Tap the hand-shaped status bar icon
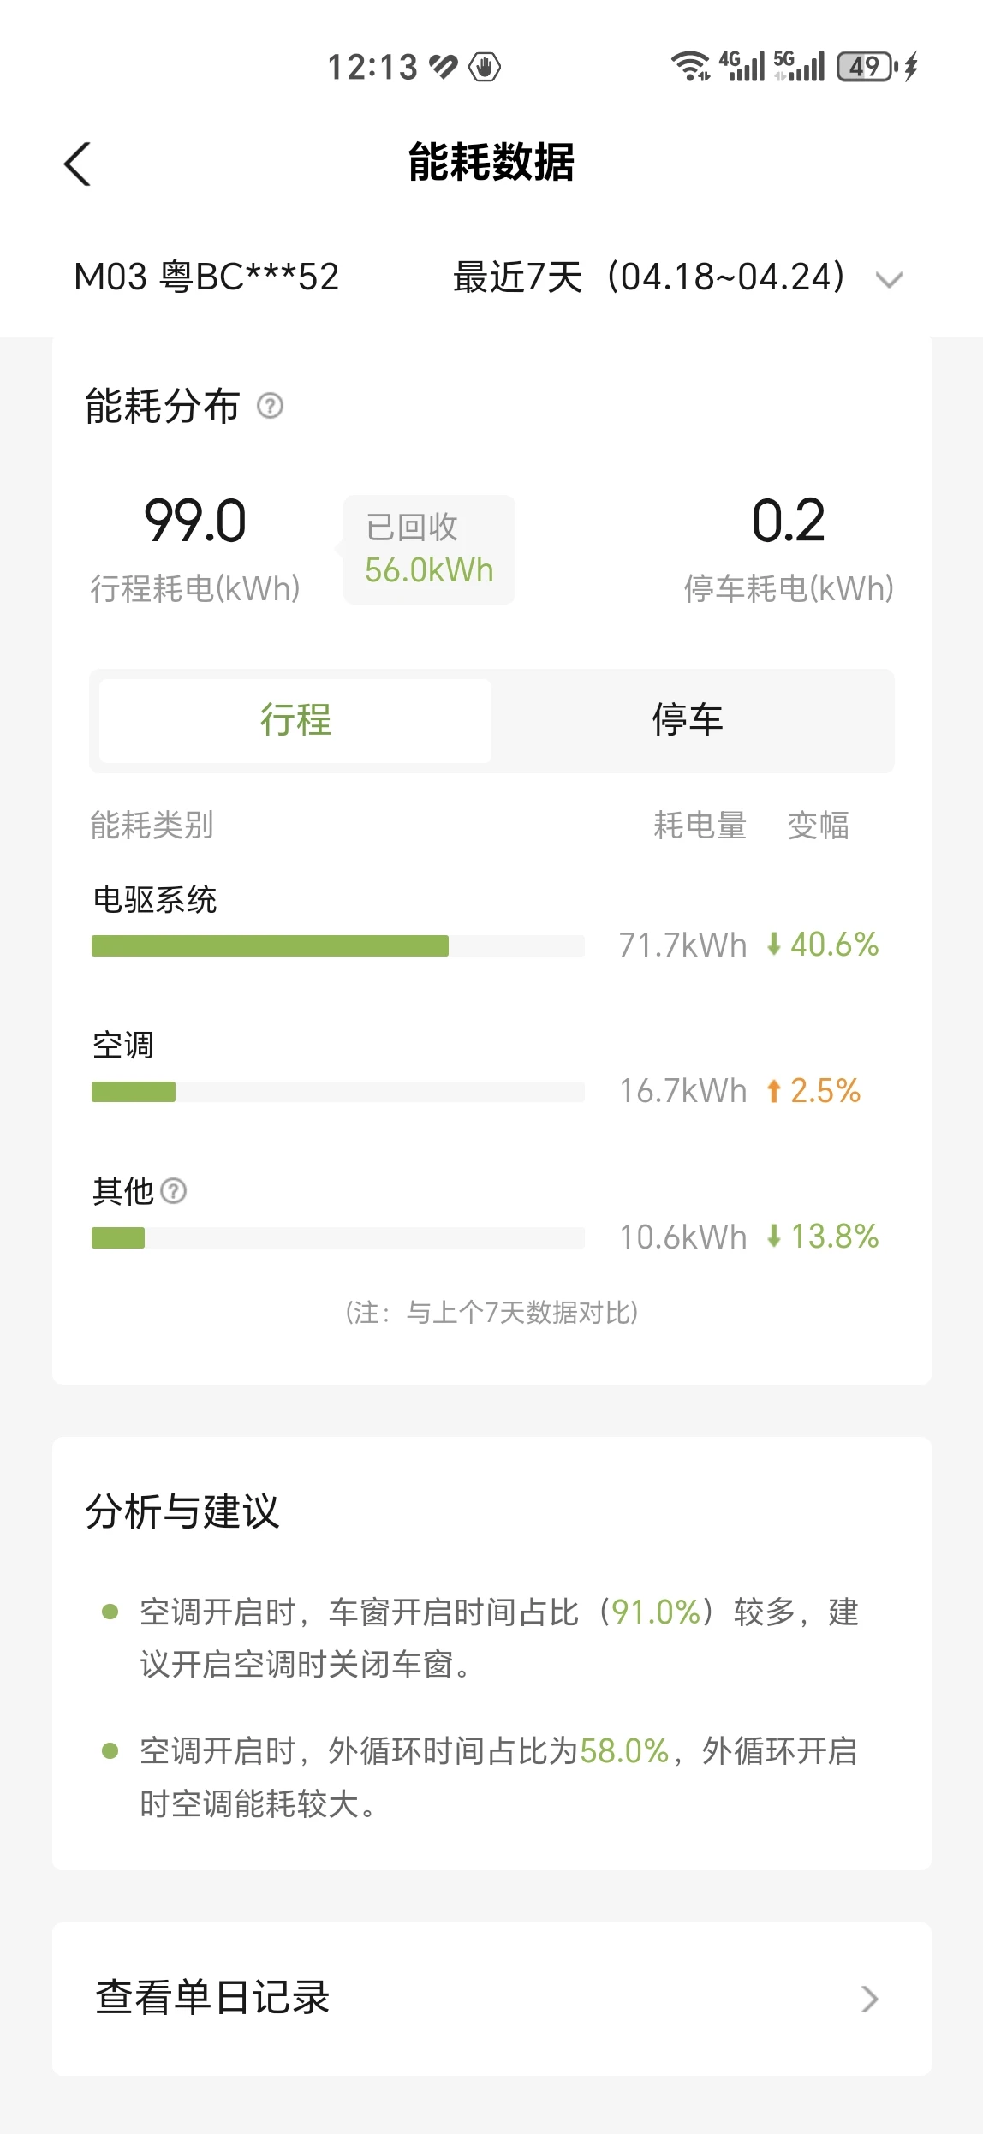Image resolution: width=983 pixels, height=2134 pixels. coord(485,67)
